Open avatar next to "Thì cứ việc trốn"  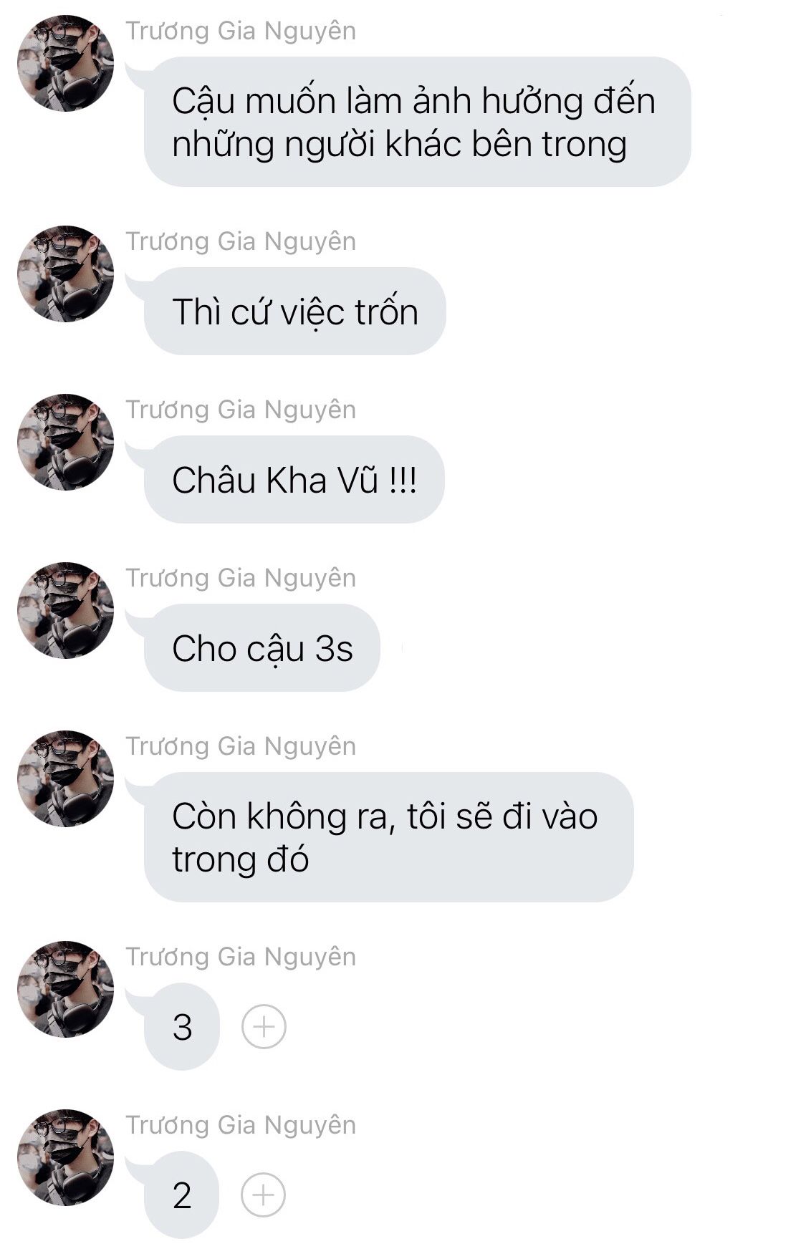pyautogui.click(x=65, y=274)
